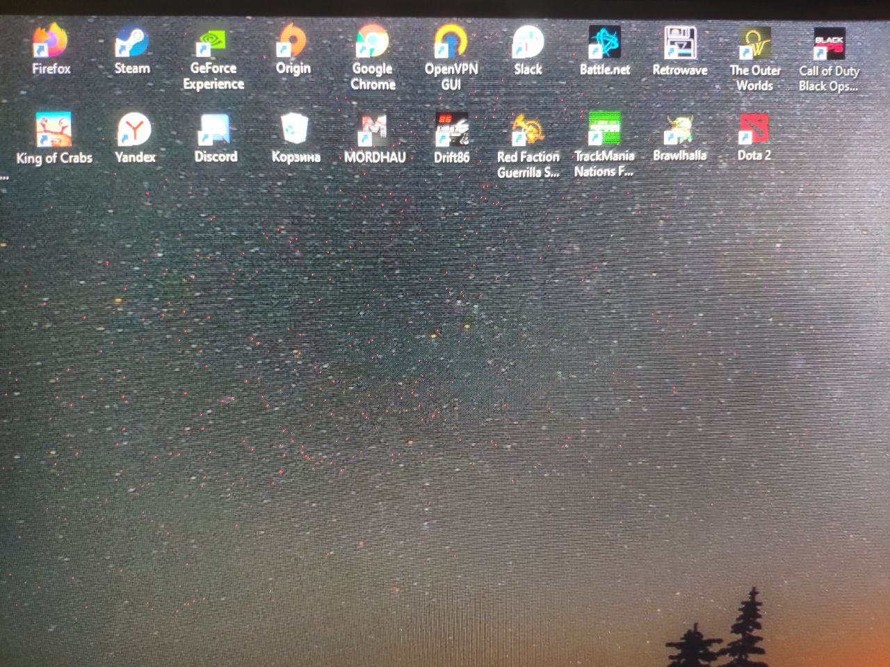
Task: Click the "Origin" label text
Action: [293, 69]
